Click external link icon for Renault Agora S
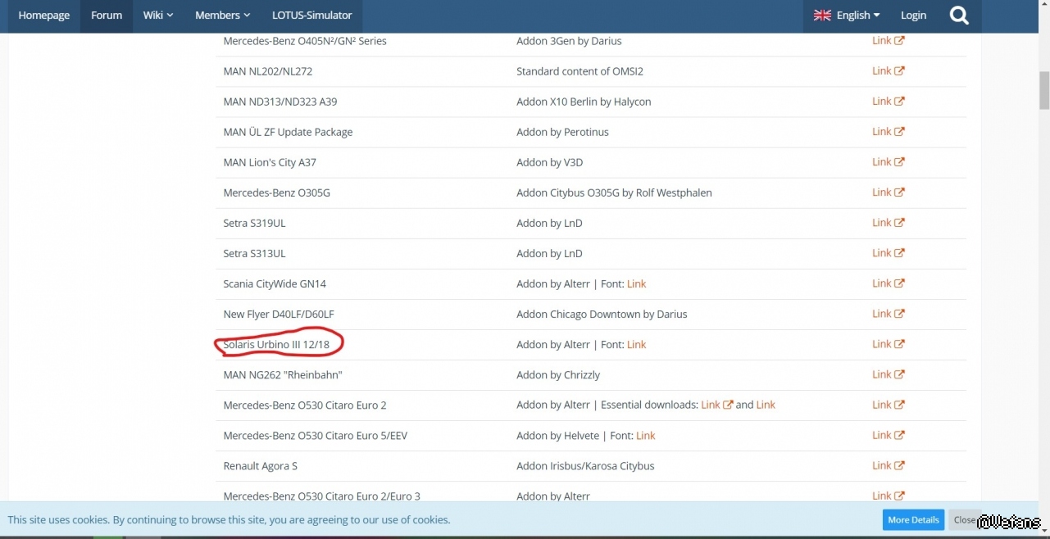This screenshot has width=1050, height=539. (x=899, y=465)
